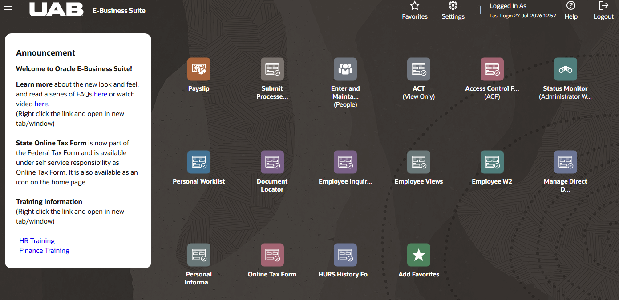Click the Payslip label text
This screenshot has height=300, width=619.
tap(199, 88)
